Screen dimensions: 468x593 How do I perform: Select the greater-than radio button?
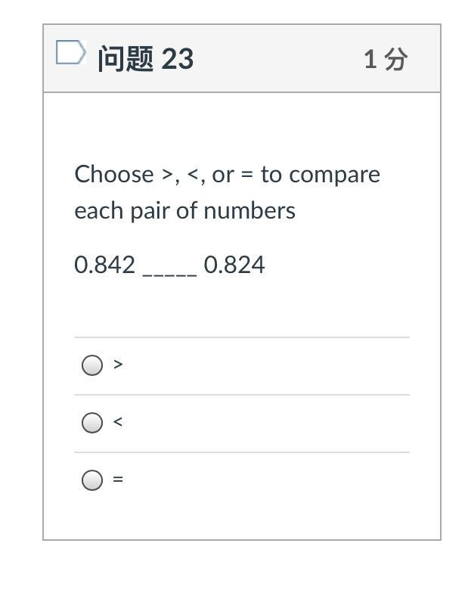(91, 365)
